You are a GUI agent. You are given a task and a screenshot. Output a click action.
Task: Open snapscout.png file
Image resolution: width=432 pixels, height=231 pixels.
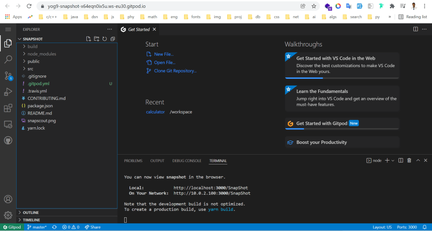coord(67,120)
